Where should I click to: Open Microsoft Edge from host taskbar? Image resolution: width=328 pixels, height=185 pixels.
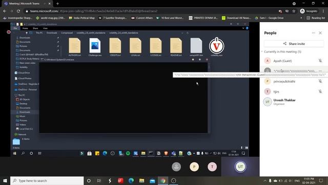(131, 180)
